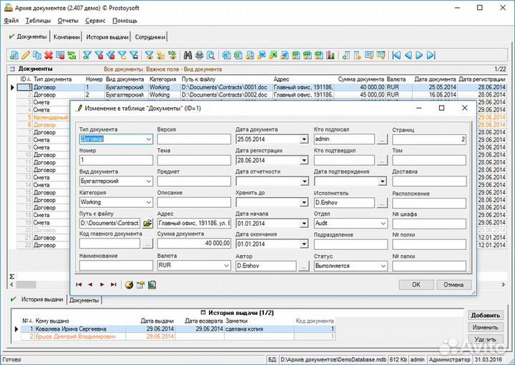The height and width of the screenshot is (365, 515).
Task: Click the Добавить button
Action: click(484, 315)
